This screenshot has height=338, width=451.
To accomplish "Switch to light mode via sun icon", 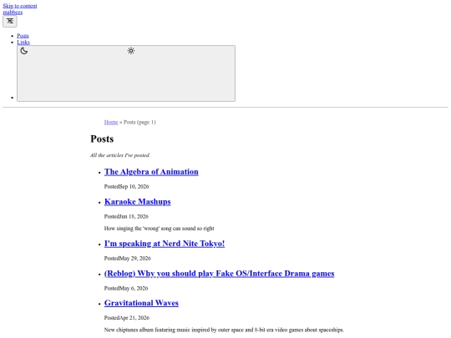I will pyautogui.click(x=131, y=51).
